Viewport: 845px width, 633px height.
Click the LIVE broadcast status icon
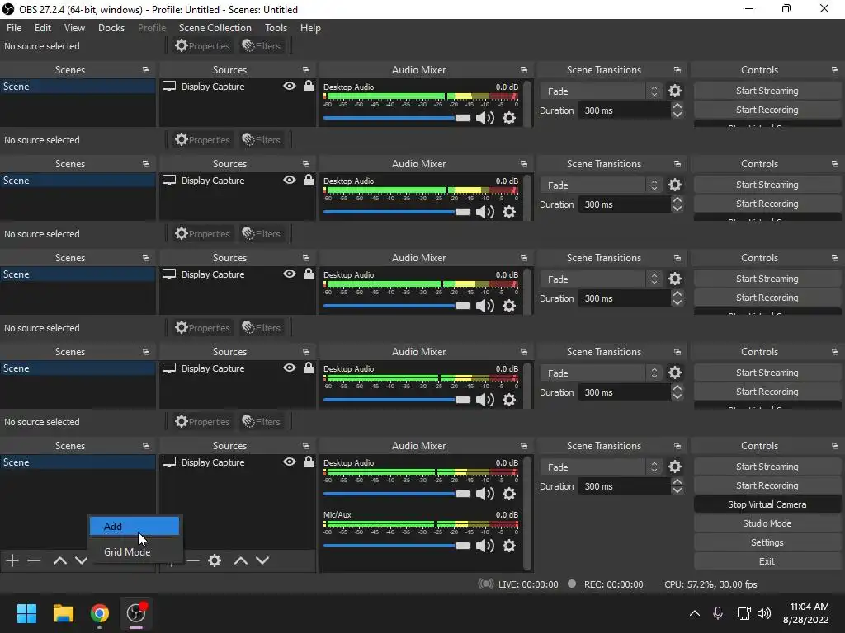pos(485,584)
